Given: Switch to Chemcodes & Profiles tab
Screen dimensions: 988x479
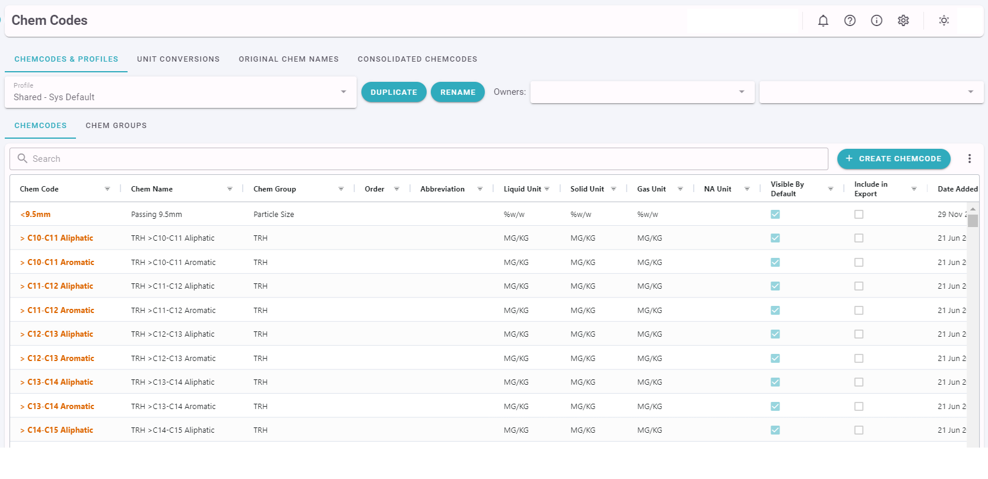Looking at the screenshot, I should coord(66,59).
